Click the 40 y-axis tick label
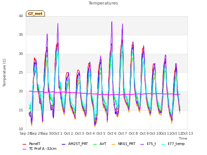 [21, 16]
